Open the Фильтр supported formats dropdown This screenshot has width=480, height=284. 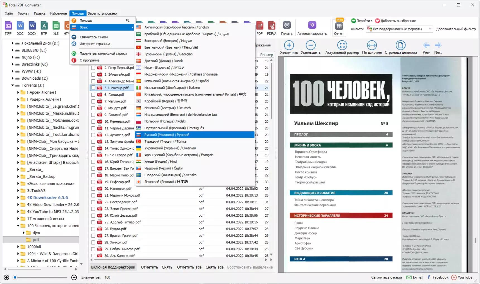point(399,29)
